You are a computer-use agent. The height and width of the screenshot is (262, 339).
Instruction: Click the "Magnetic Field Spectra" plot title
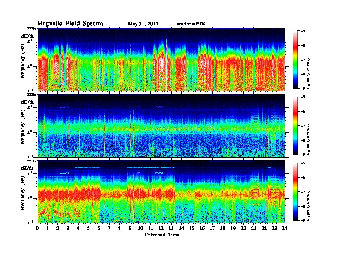coord(70,24)
